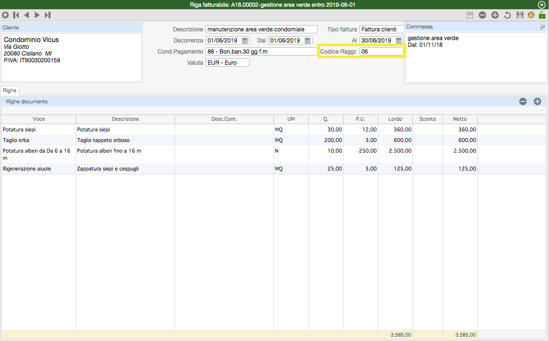Click the 125,00 Netto cell
Screen dimensions: 549x341
[460, 169]
